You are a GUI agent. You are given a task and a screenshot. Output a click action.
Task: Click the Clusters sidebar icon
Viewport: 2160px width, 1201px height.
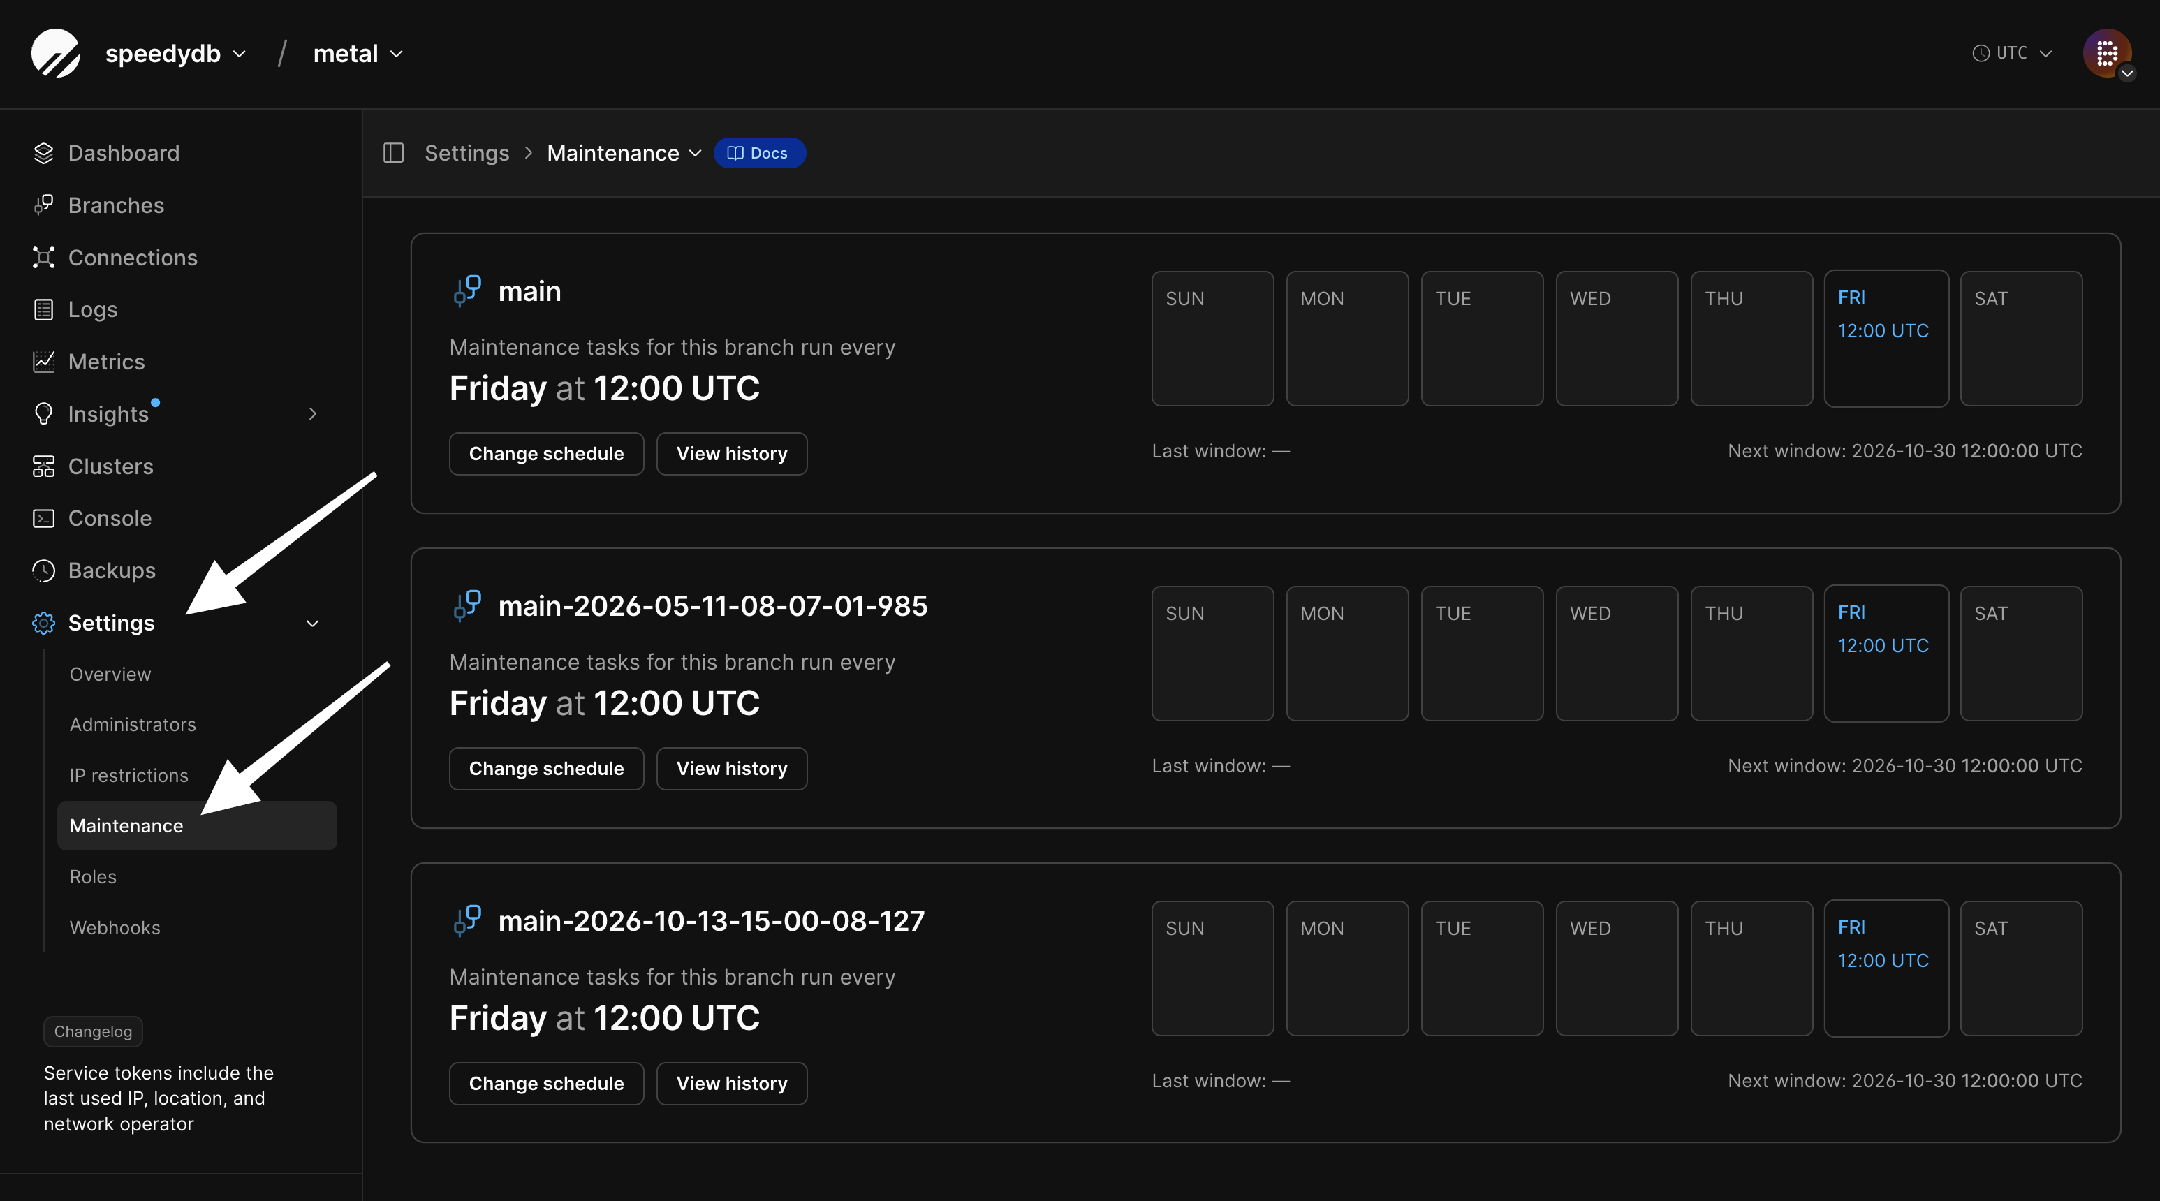click(x=43, y=466)
